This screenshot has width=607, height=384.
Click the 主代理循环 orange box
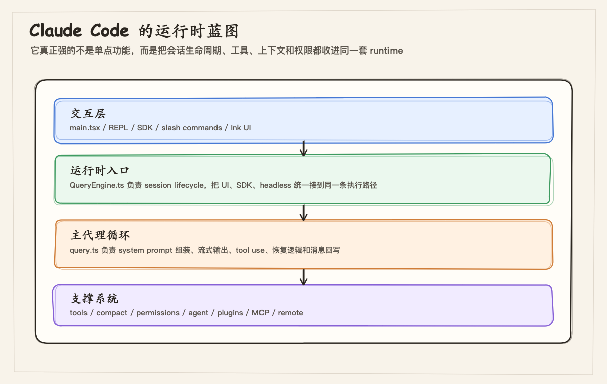point(303,244)
